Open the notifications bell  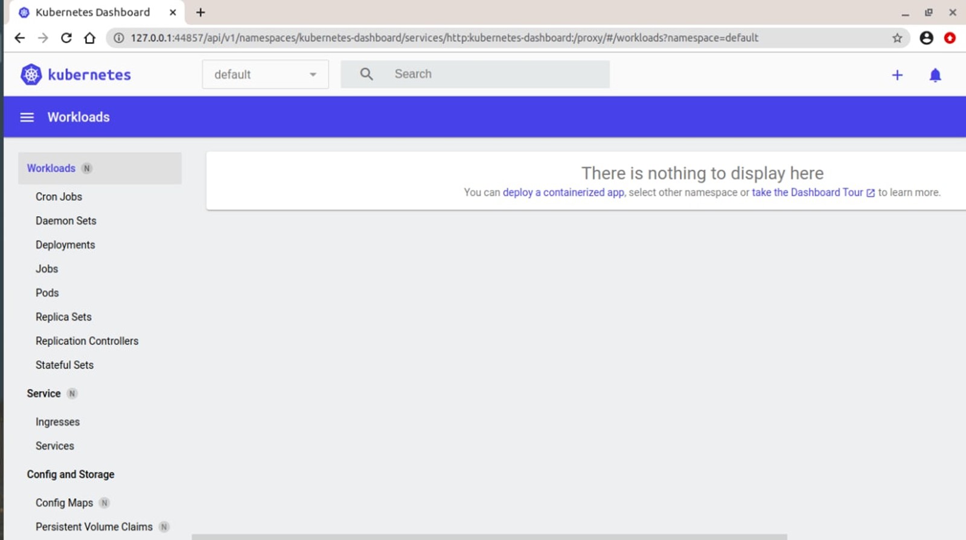935,75
